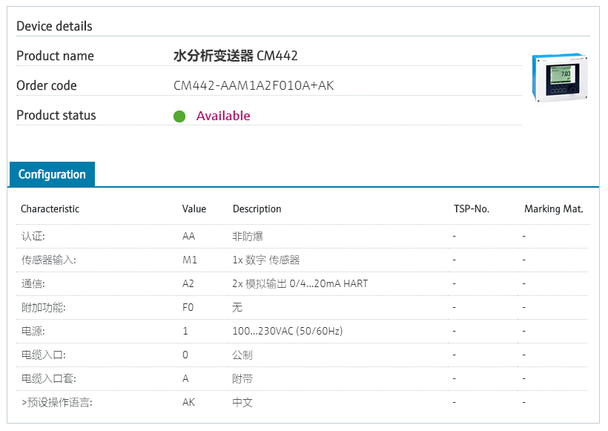Click the 通信 A2 value cell

[x=188, y=283]
